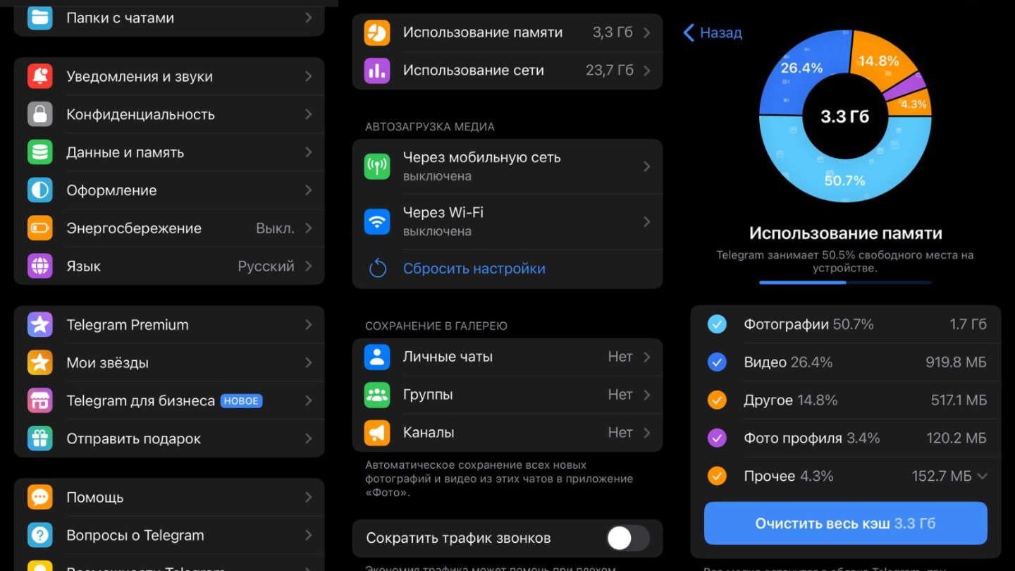Expand the Прочее 152.7 МБ row arrow

(982, 477)
